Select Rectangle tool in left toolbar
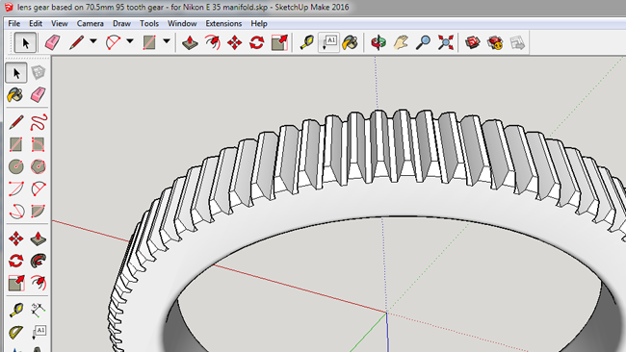This screenshot has height=352, width=626. coord(16,144)
